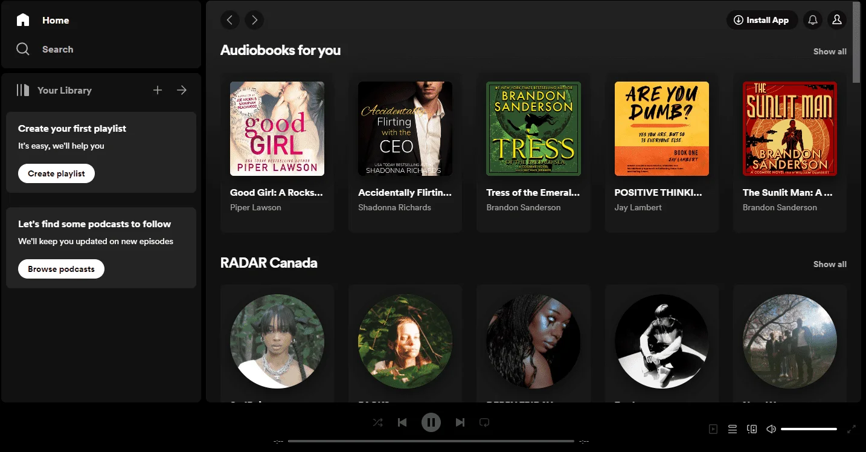Viewport: 866px width, 452px height.
Task: Click the Install App button
Action: point(762,20)
